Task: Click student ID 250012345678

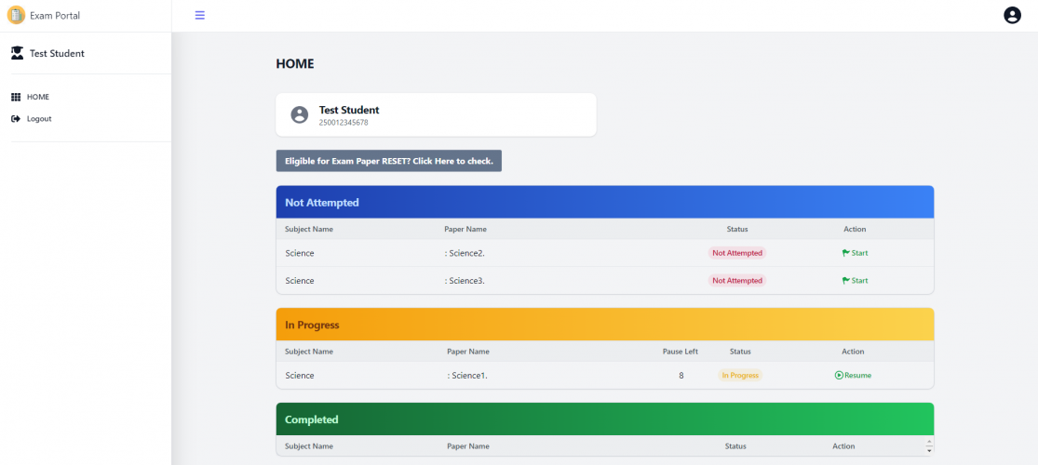Action: 344,123
